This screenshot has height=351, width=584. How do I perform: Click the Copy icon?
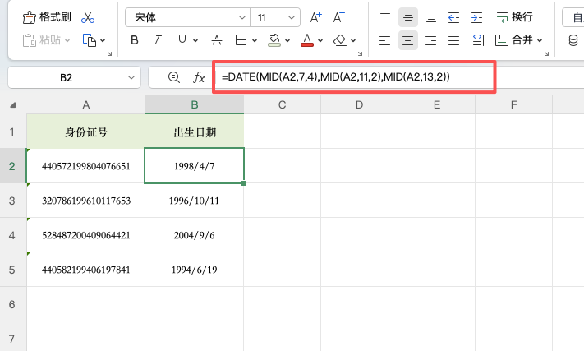pyautogui.click(x=90, y=40)
